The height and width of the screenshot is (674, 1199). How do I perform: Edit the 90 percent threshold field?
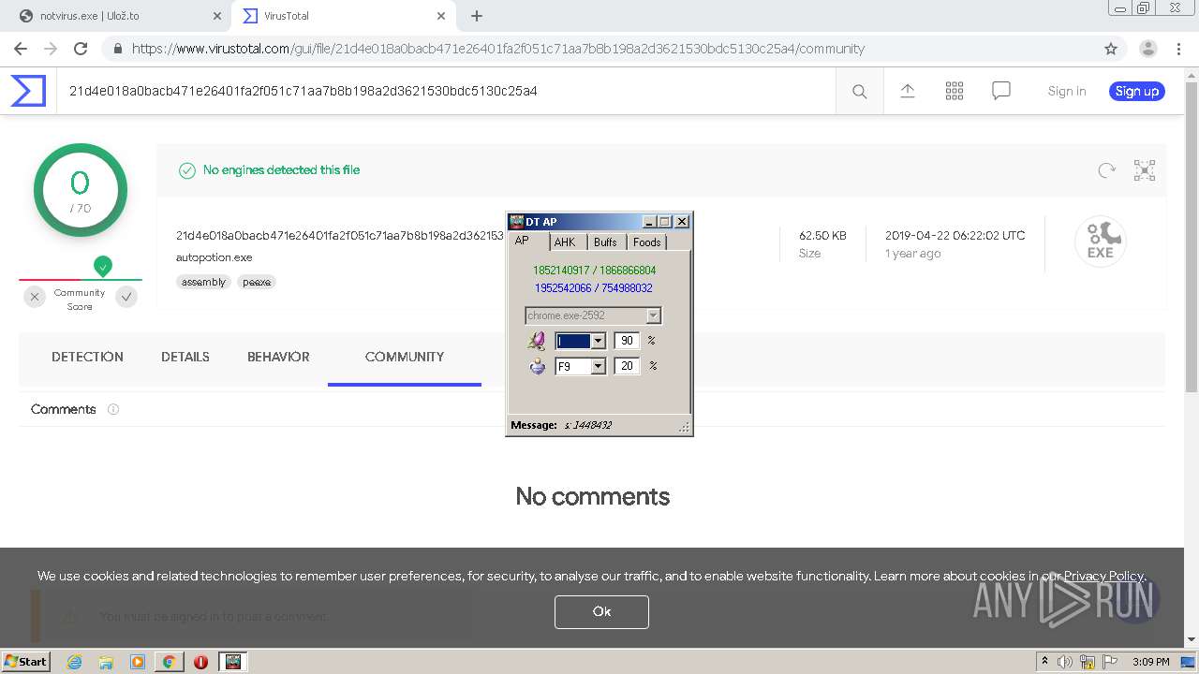coord(627,341)
